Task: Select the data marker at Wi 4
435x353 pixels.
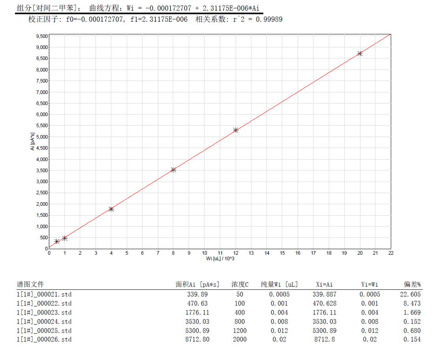Action: point(111,209)
